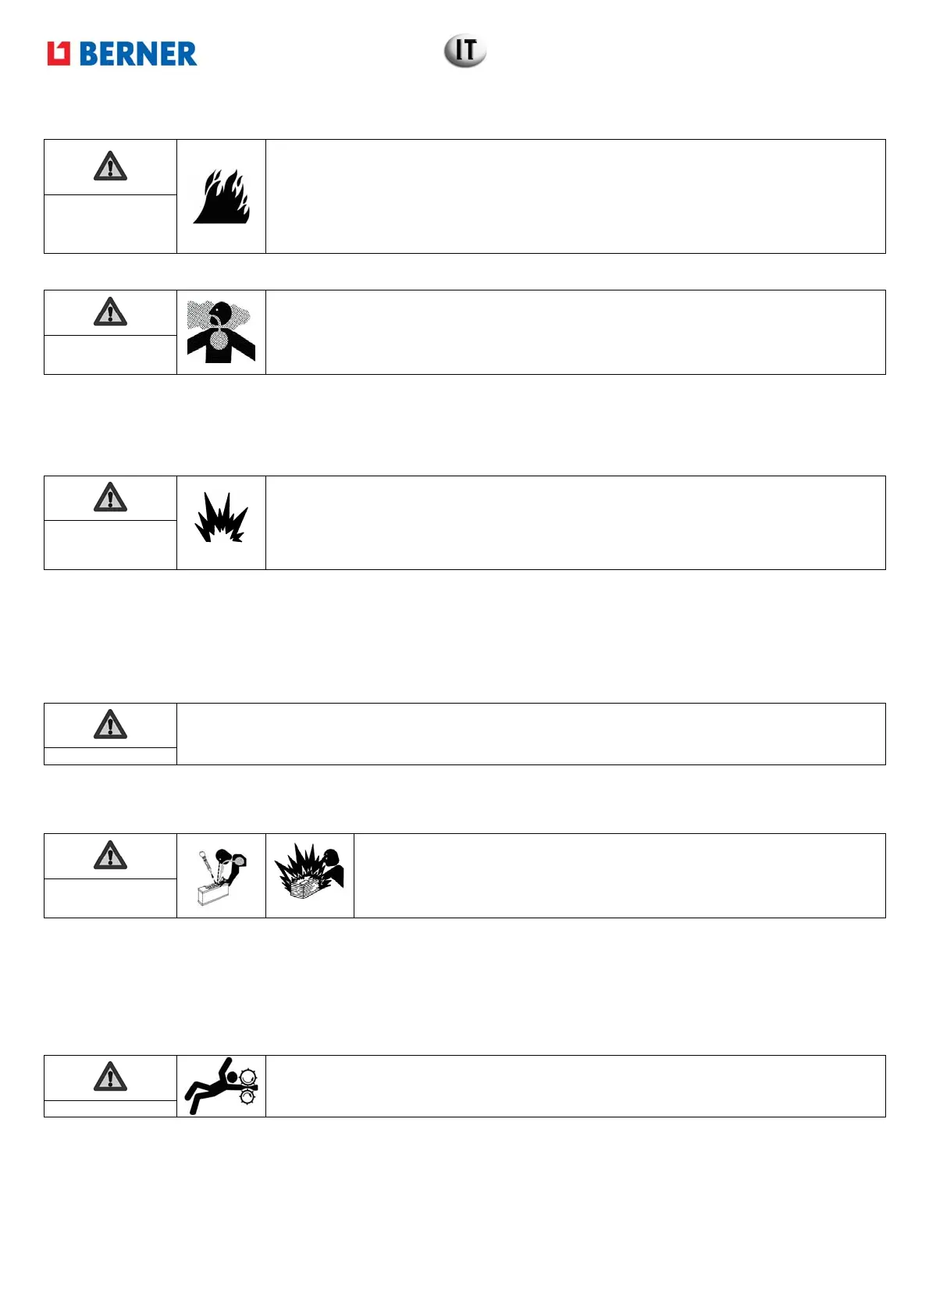This screenshot has height=1315, width=929.
Task: Click the gear entanglement hazard icon
Action: pos(222,1085)
